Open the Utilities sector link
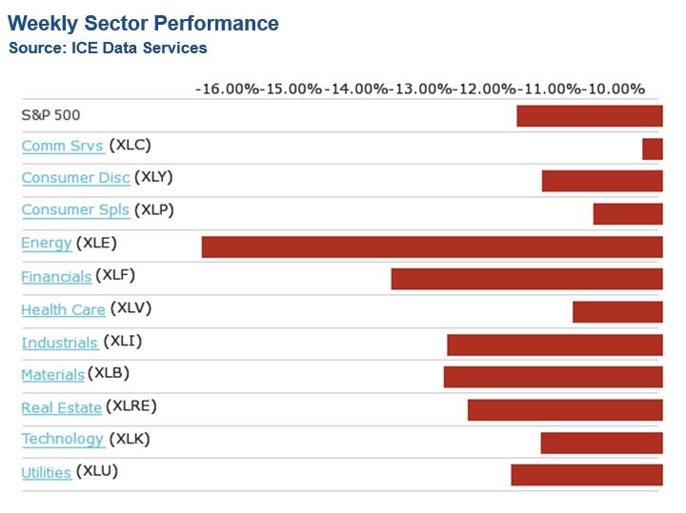686x513 pixels. pos(46,472)
